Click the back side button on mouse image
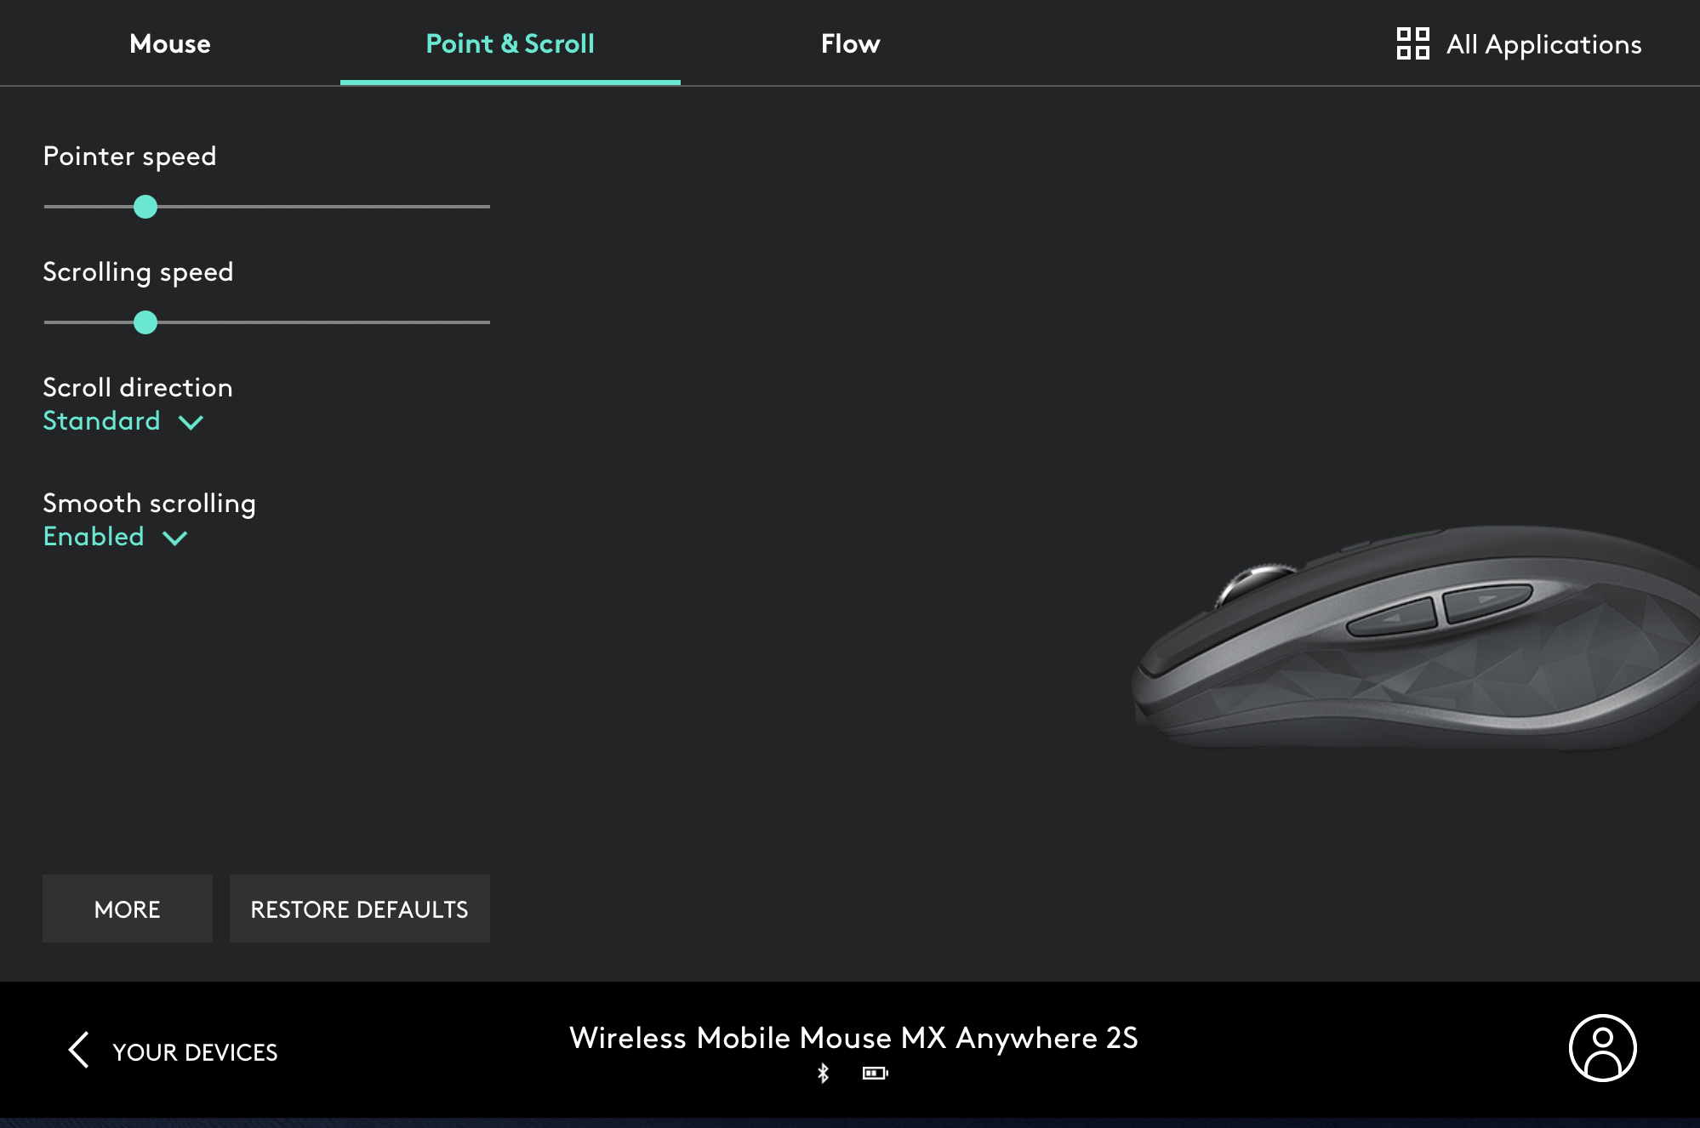The height and width of the screenshot is (1128, 1700). pos(1392,618)
